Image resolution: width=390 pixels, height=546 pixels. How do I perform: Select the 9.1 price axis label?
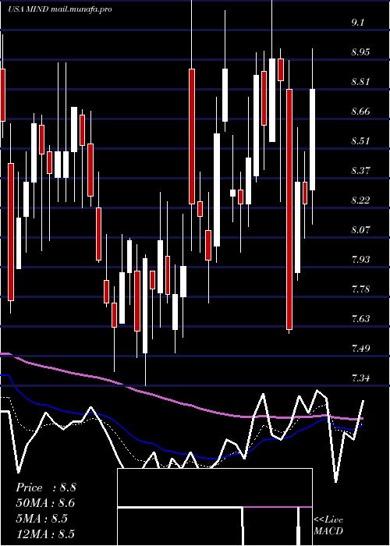click(357, 23)
